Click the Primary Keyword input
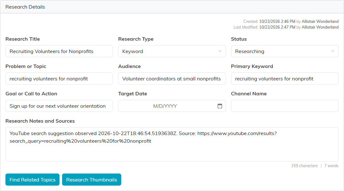Image resolution: width=344 pixels, height=191 pixels. click(x=284, y=78)
